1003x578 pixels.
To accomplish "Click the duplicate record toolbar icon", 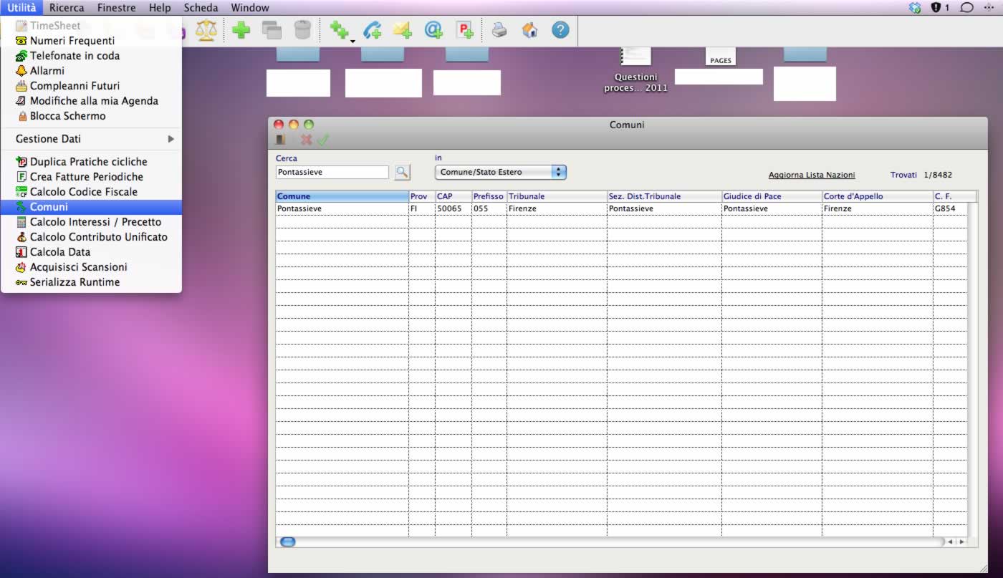I will [x=273, y=30].
